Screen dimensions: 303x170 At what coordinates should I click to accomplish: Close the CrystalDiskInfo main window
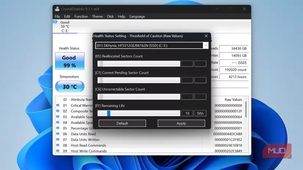click(x=244, y=9)
